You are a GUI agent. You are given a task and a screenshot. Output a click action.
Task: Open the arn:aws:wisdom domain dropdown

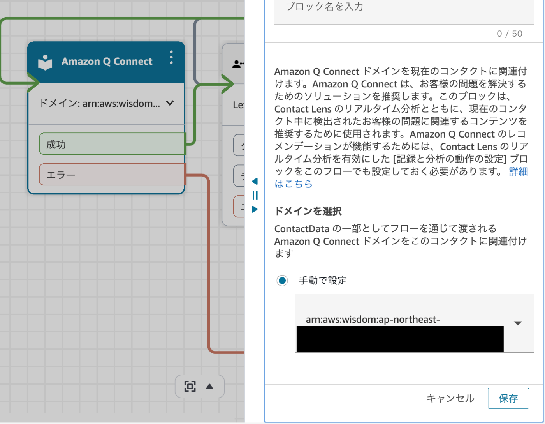tap(414, 323)
